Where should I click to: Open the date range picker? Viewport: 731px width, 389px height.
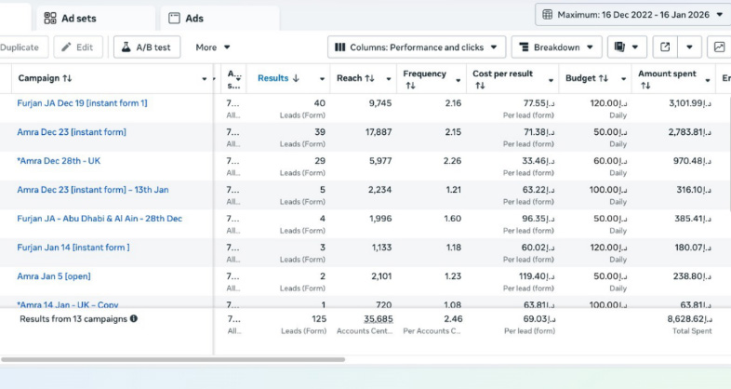coord(632,15)
